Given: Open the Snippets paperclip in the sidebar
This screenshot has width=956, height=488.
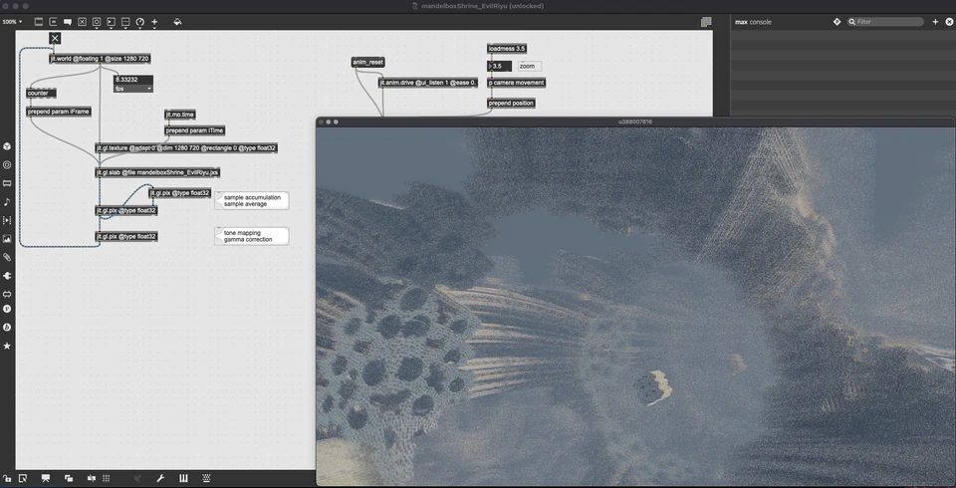Looking at the screenshot, I should tap(7, 257).
